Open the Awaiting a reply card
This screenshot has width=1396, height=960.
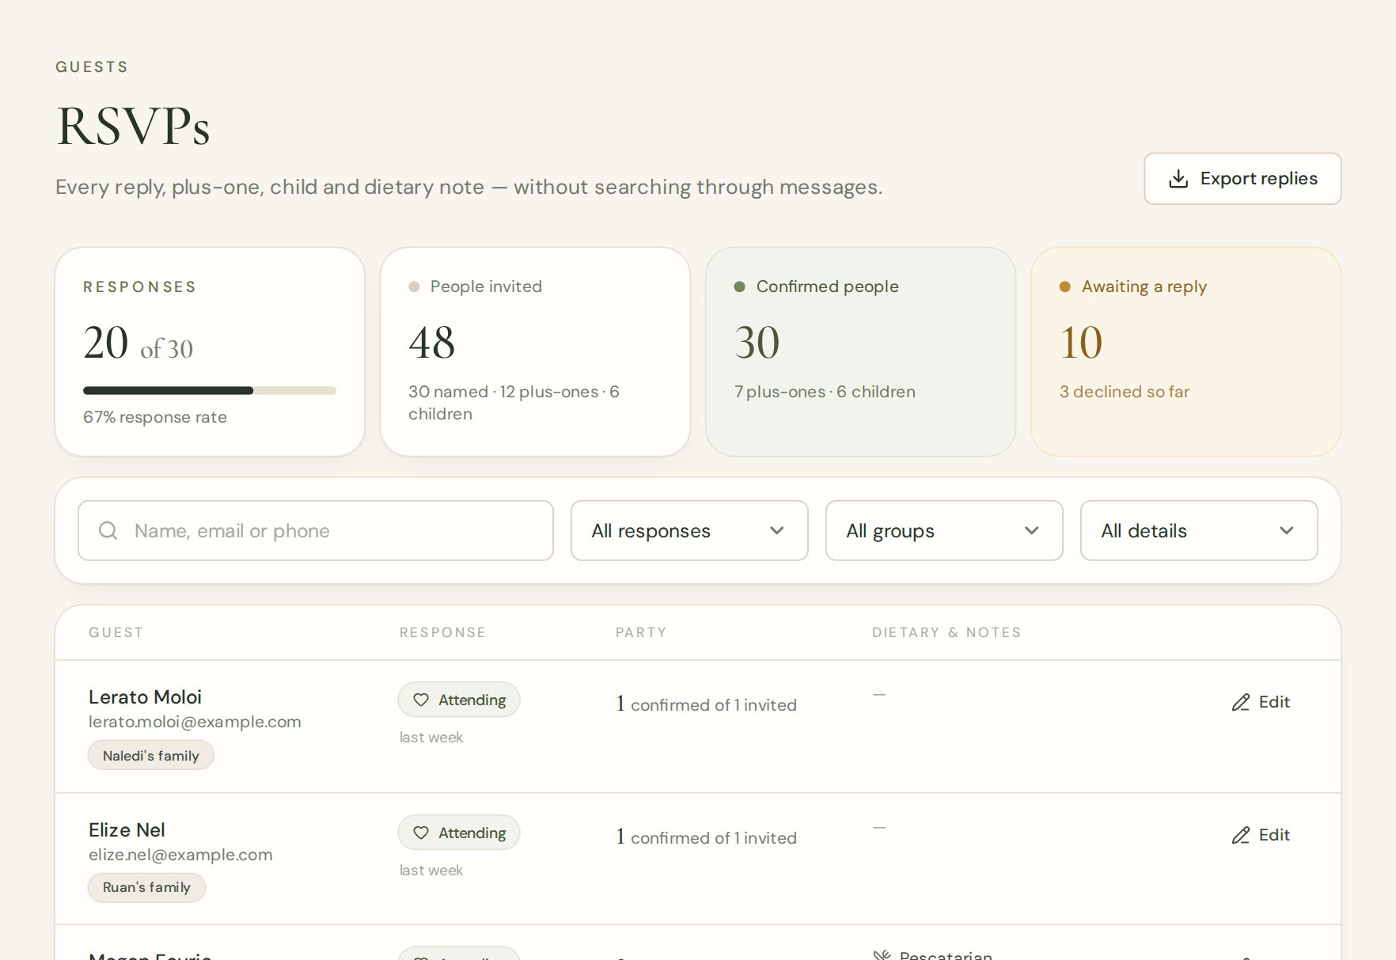click(x=1185, y=351)
